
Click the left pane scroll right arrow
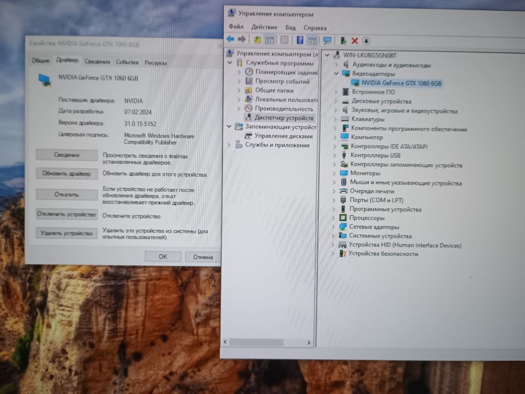click(x=309, y=342)
